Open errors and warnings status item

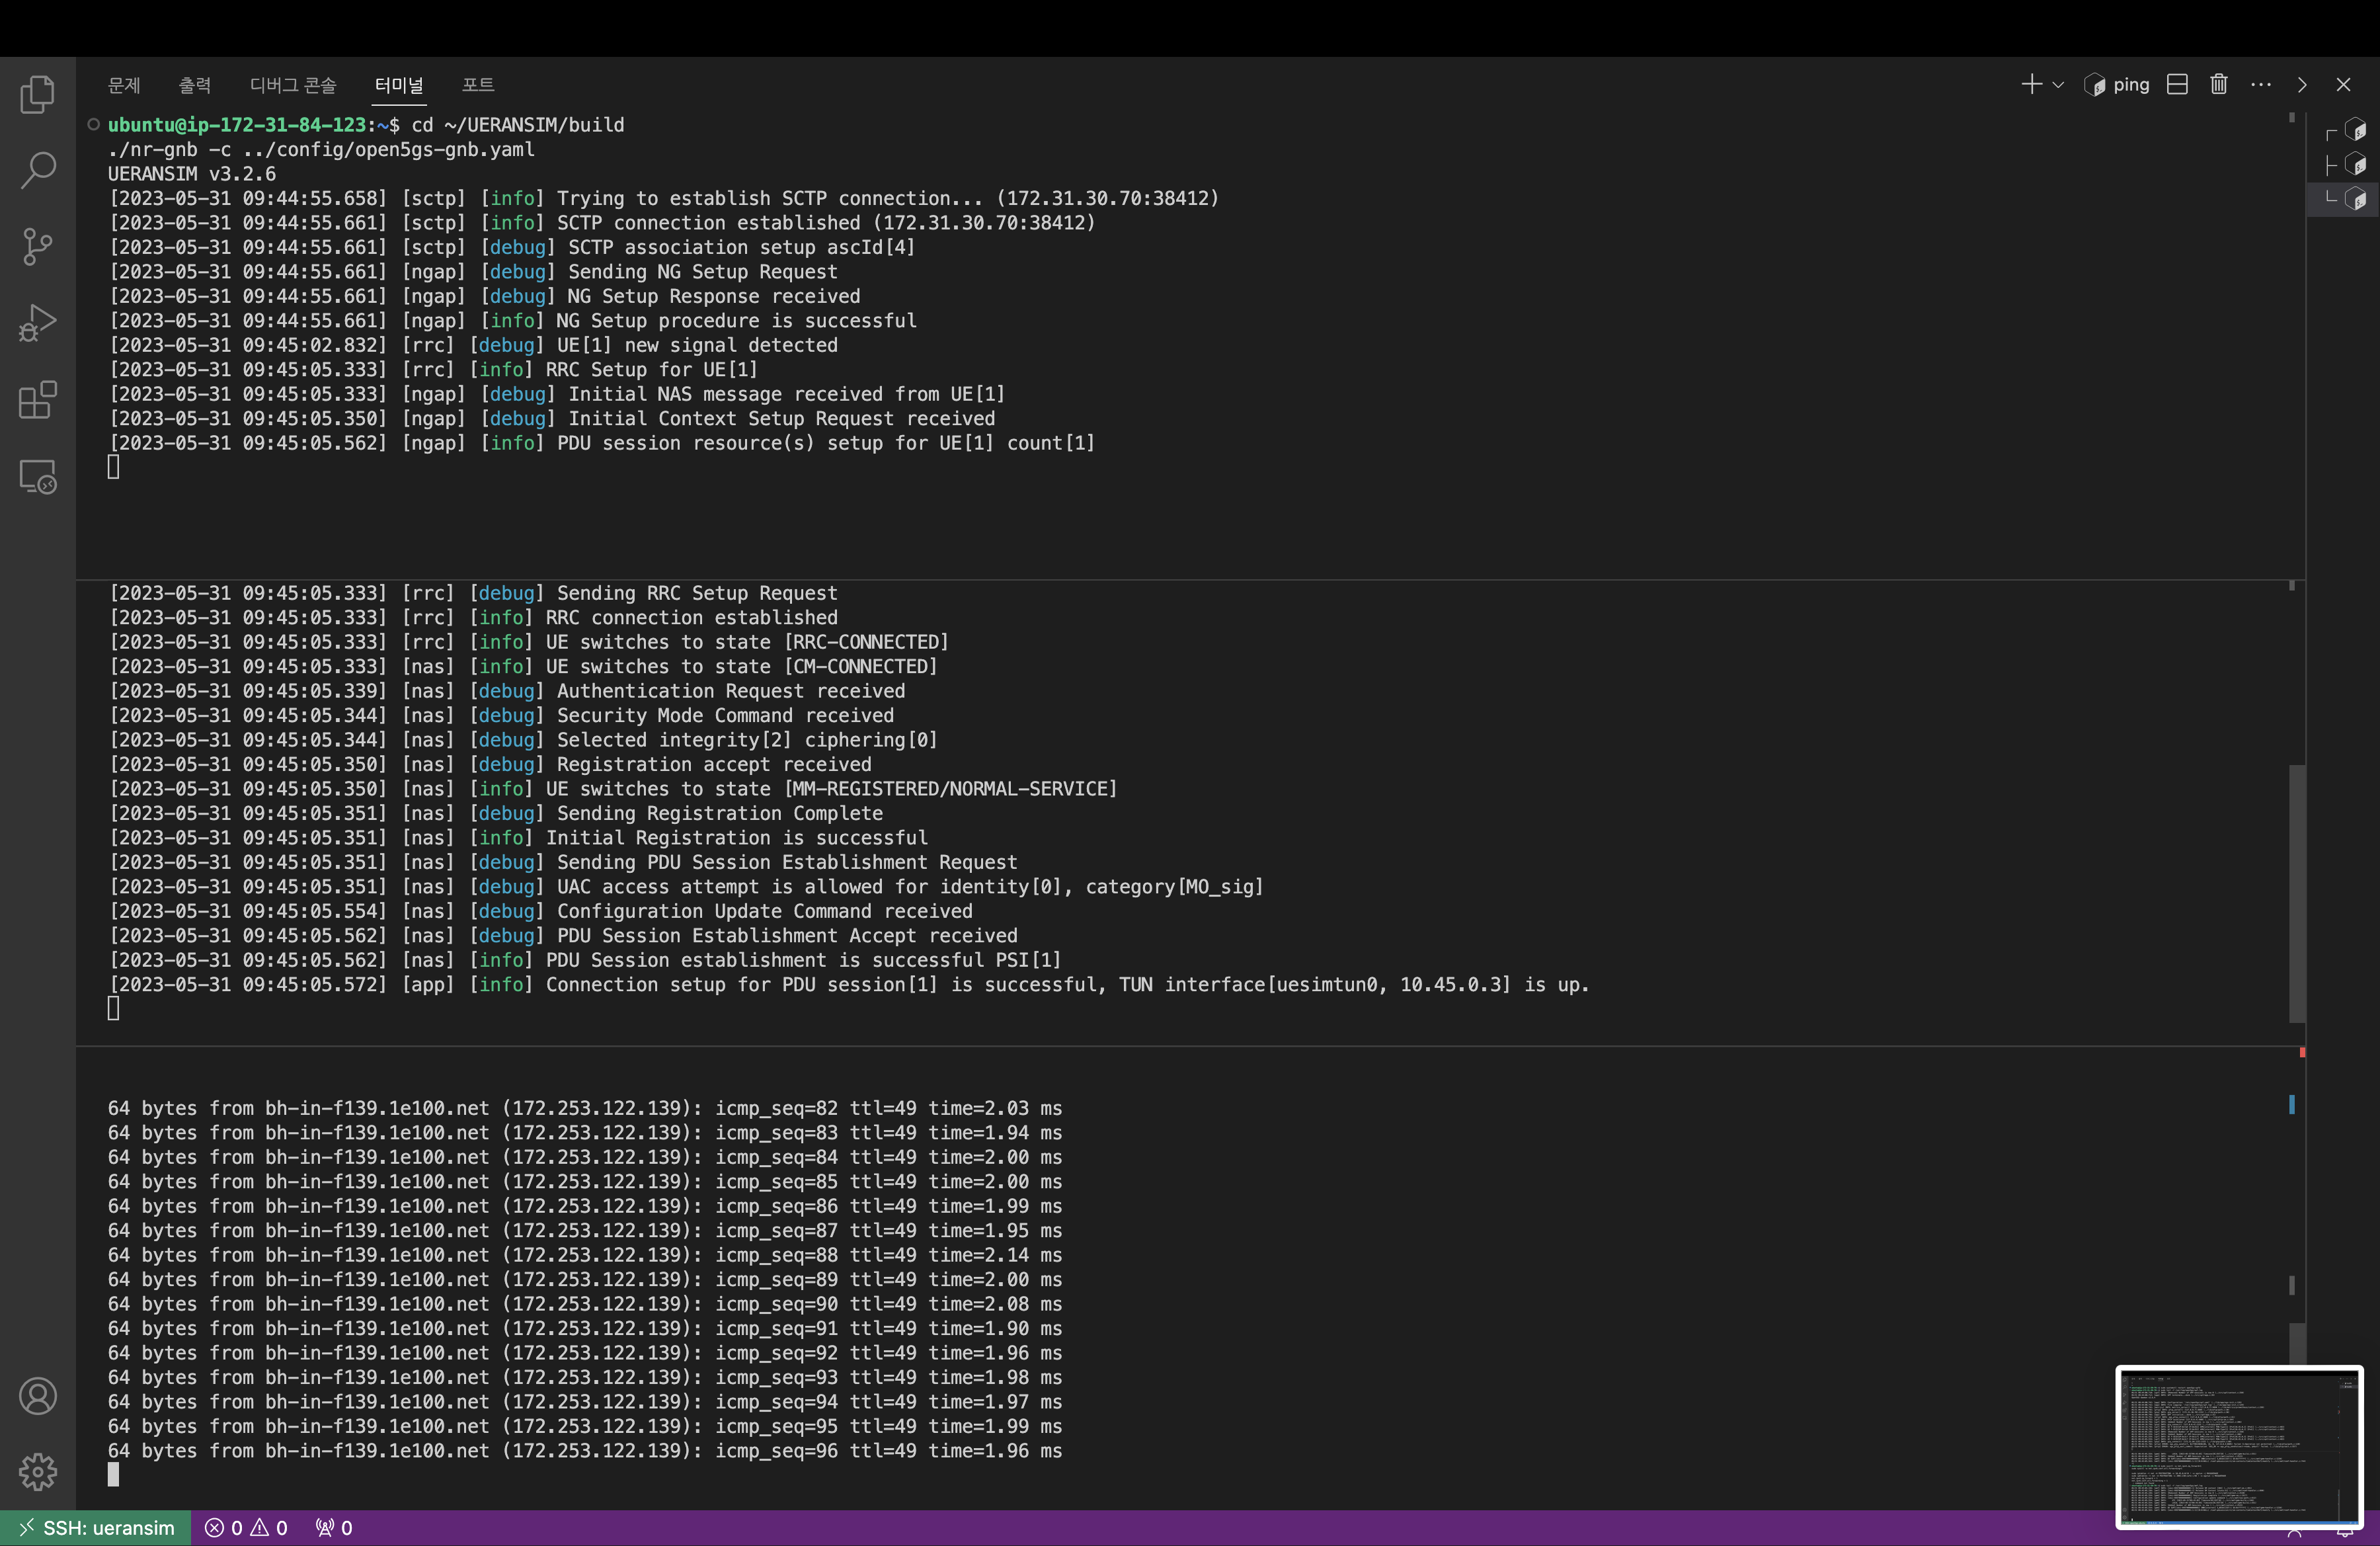click(x=246, y=1528)
